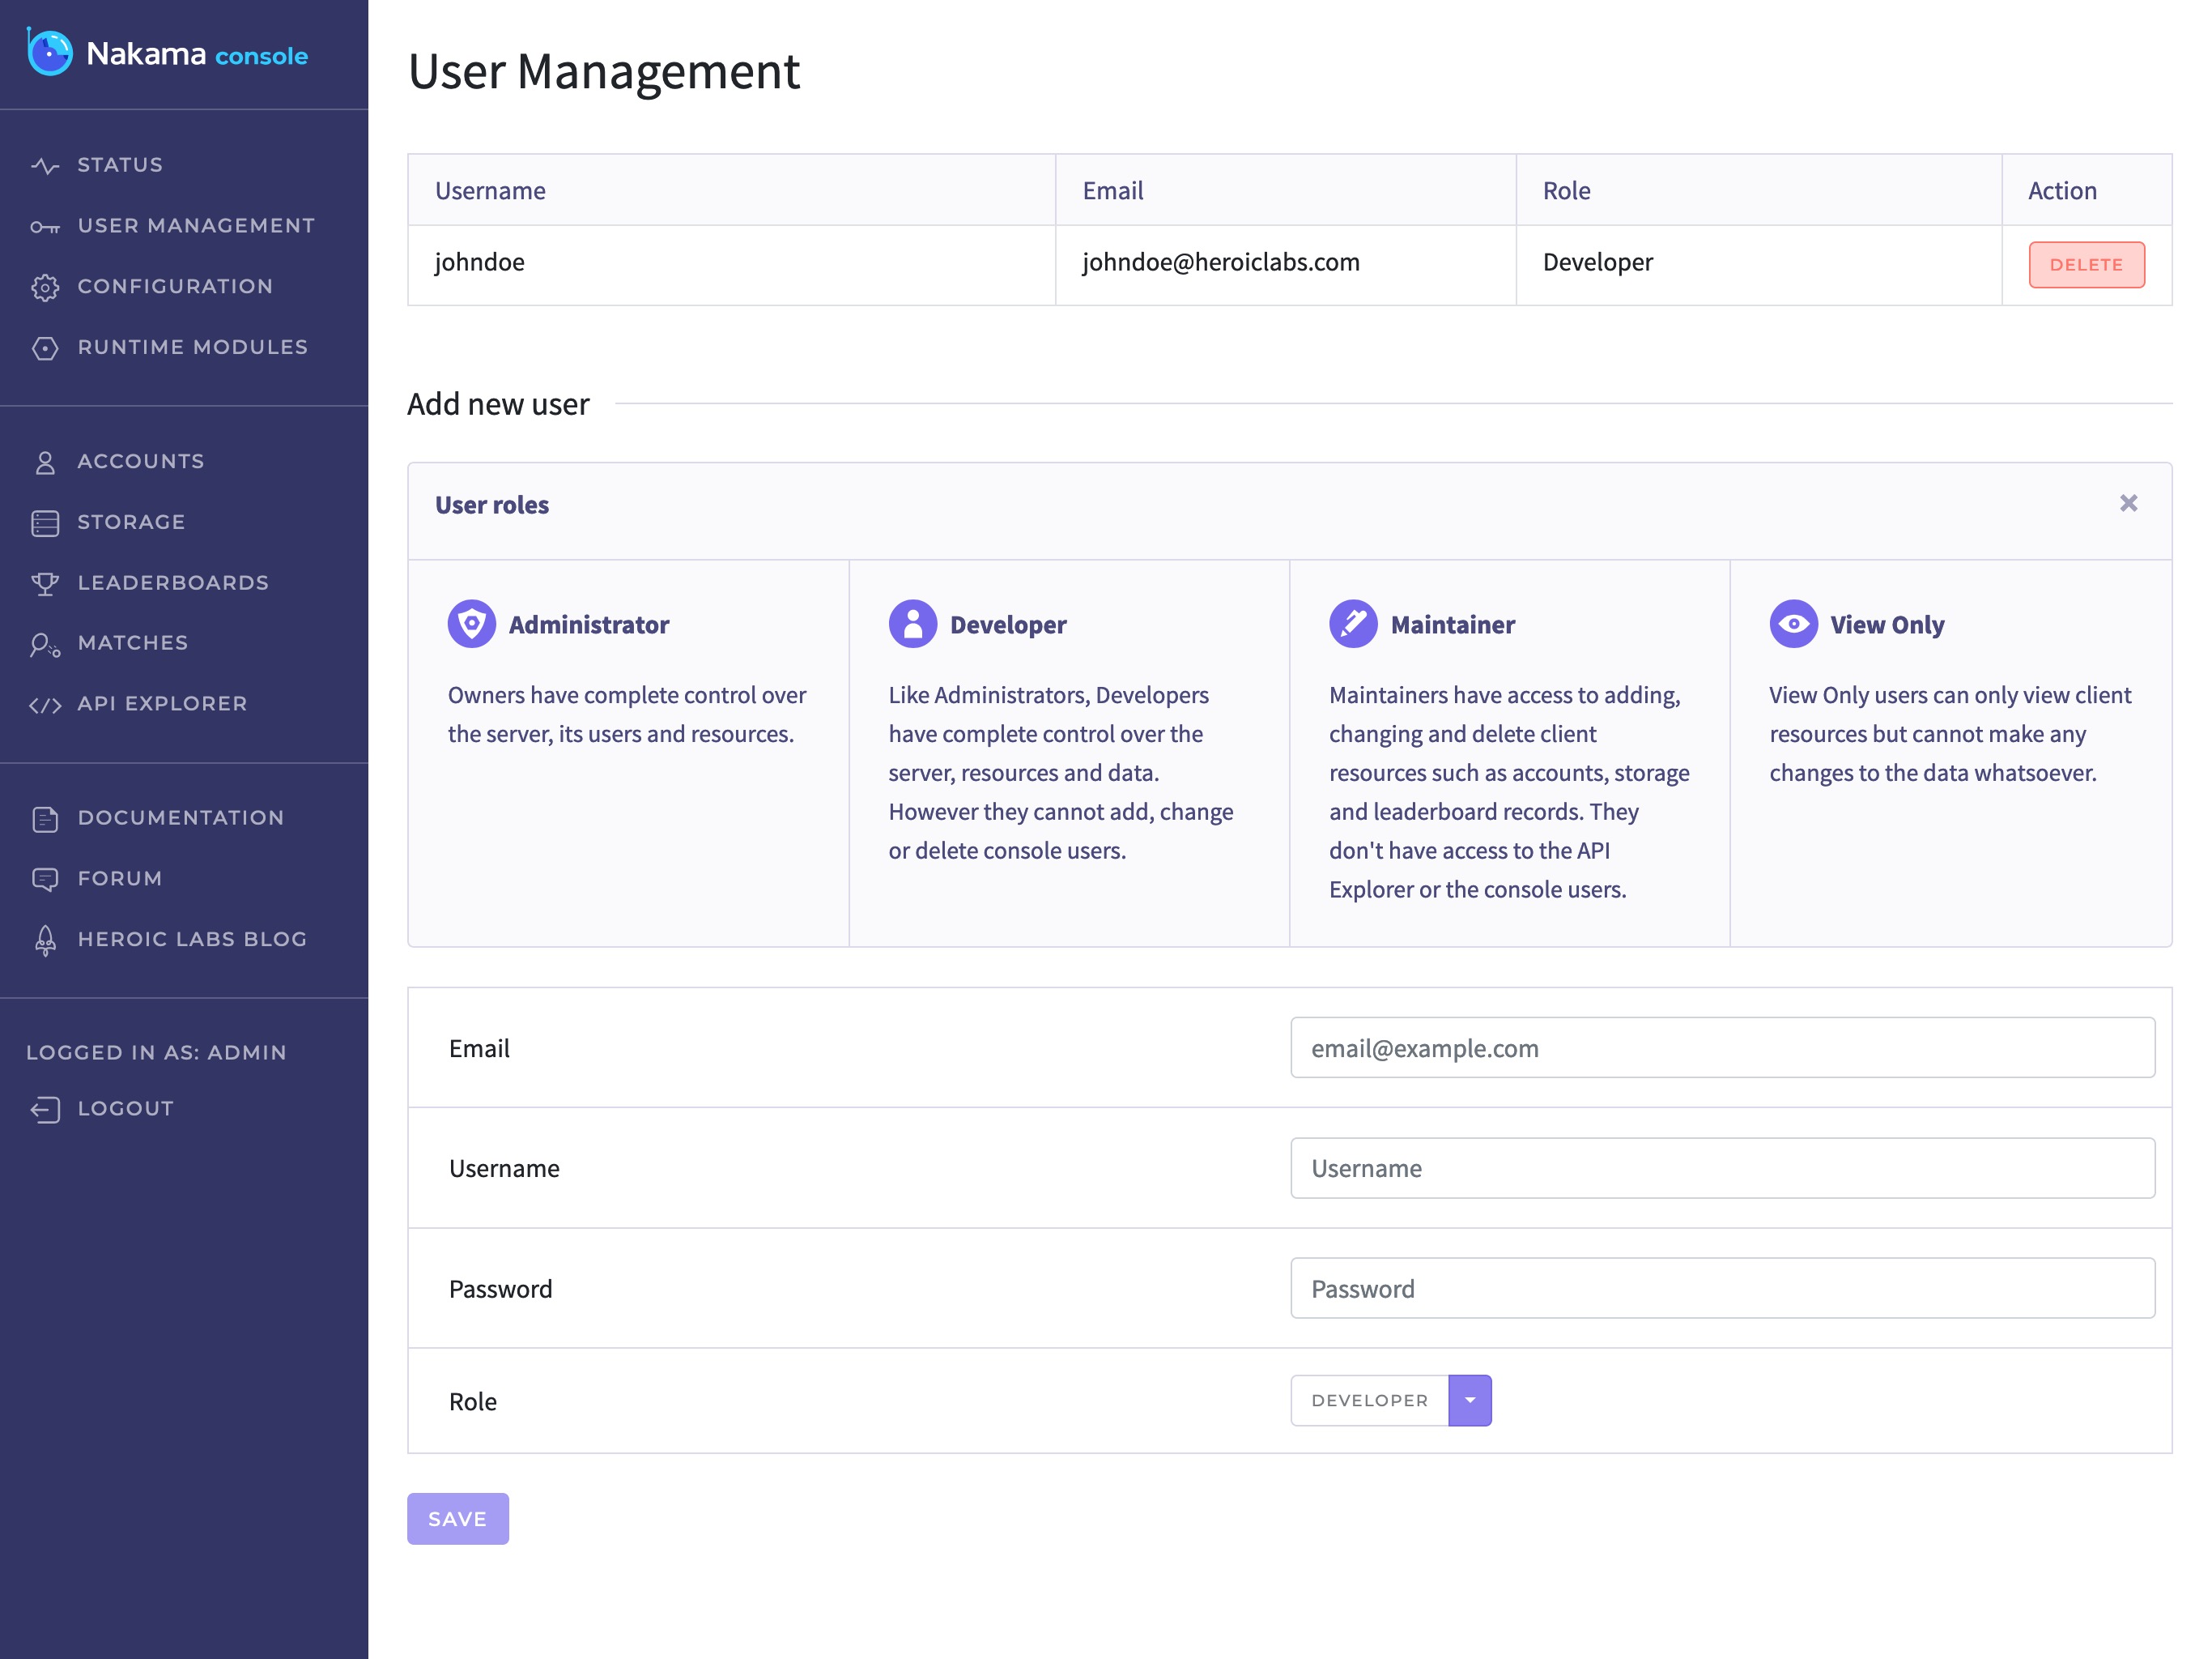Go to Matches sidebar item
Screen dimensions: 2212x1659
132,643
